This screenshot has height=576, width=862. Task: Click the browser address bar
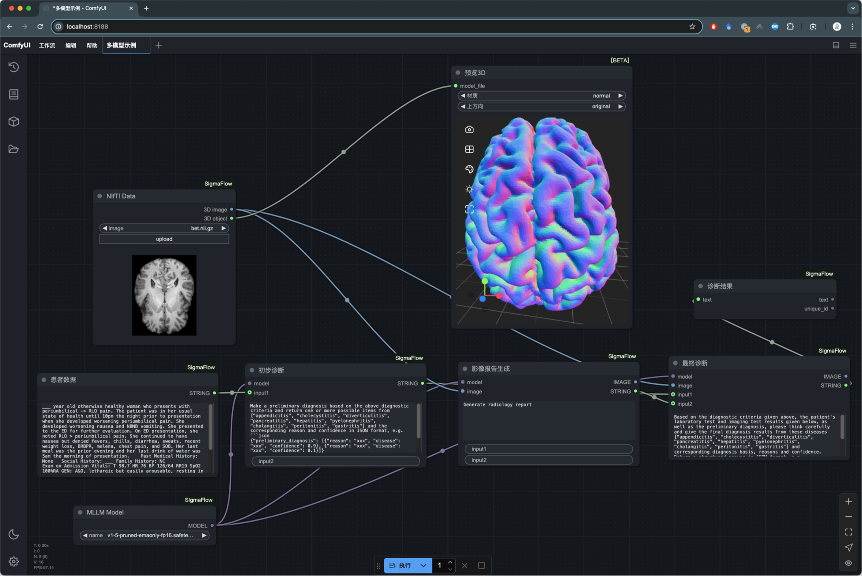(377, 26)
